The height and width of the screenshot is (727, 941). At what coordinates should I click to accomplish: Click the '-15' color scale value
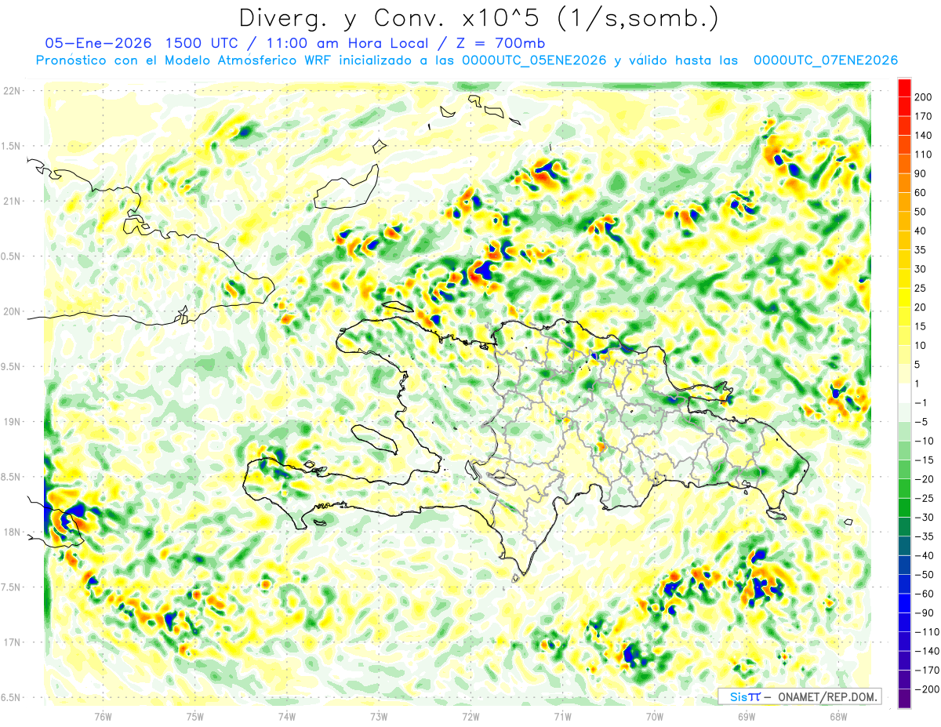pos(924,460)
